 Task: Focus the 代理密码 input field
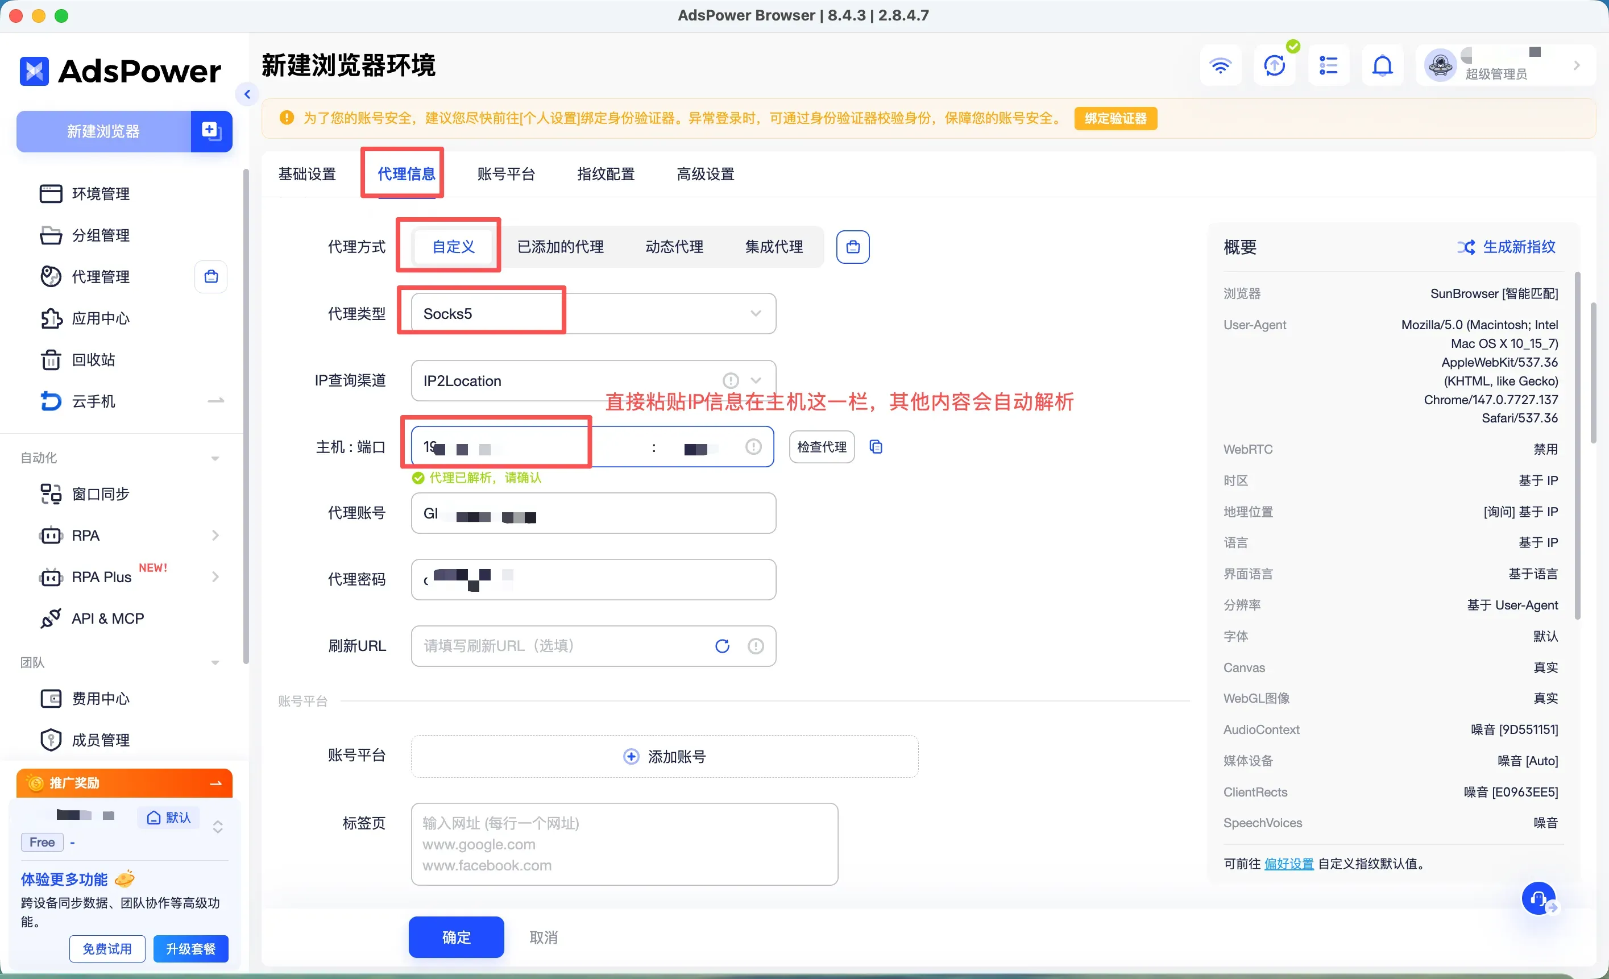(594, 579)
